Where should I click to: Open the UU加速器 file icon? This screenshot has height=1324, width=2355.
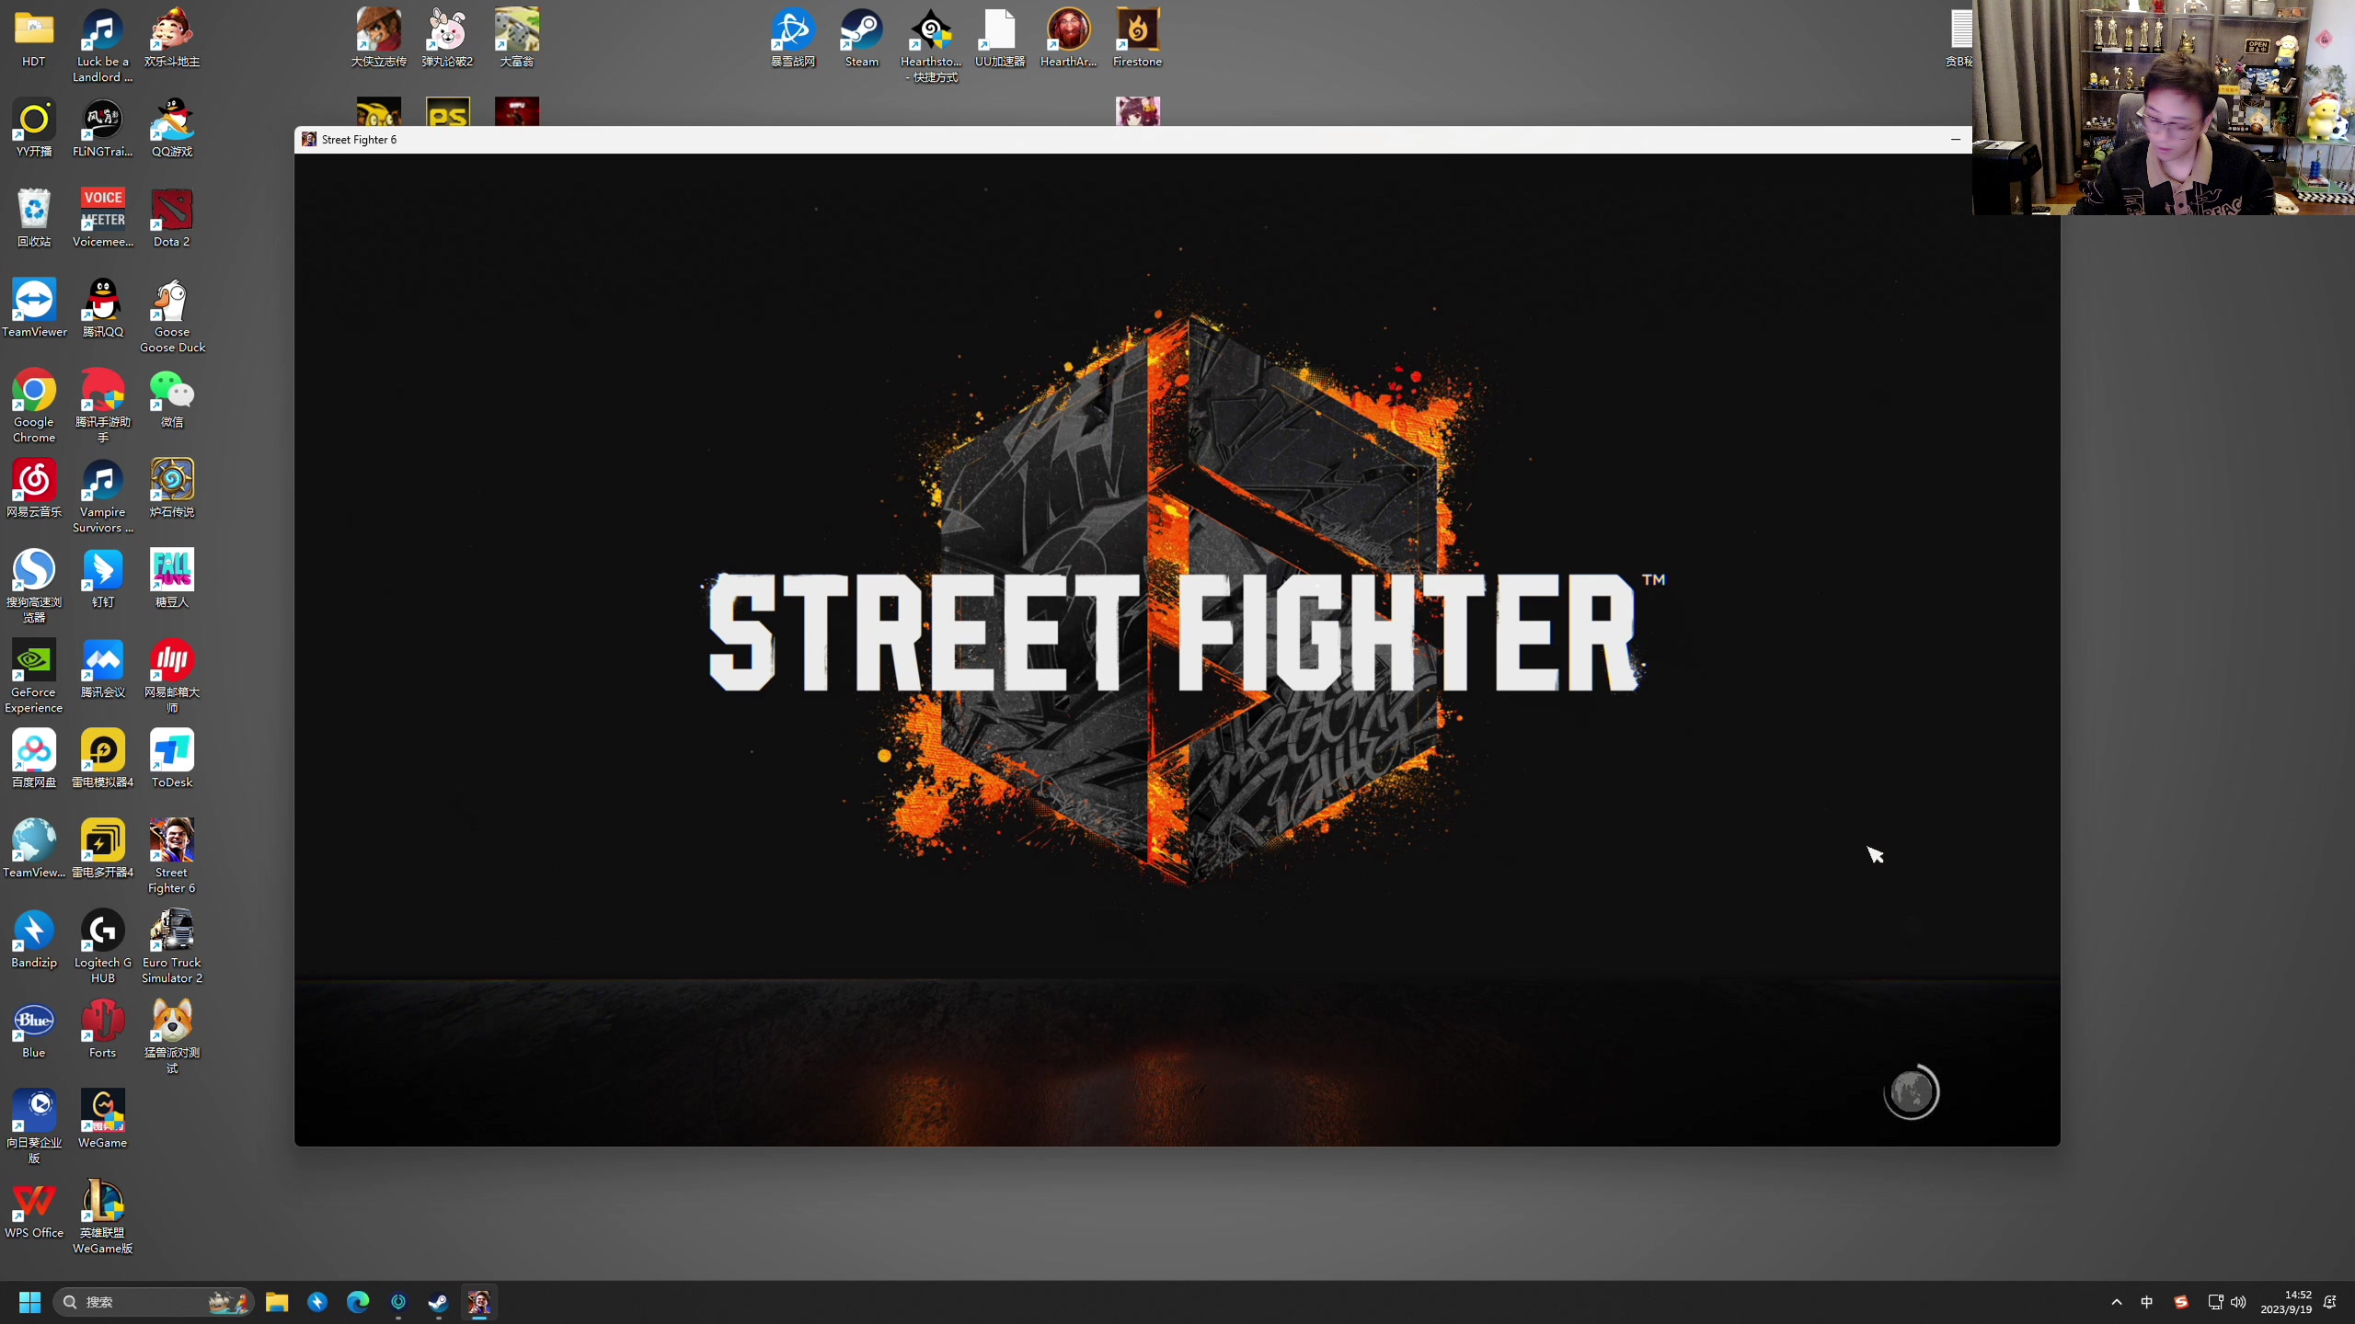(1000, 39)
